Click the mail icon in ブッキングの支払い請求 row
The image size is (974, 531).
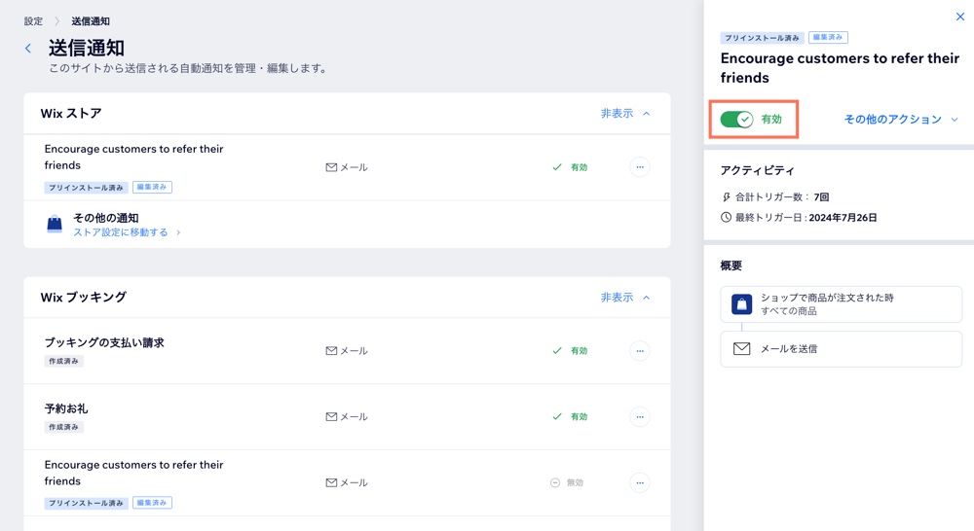coord(332,351)
